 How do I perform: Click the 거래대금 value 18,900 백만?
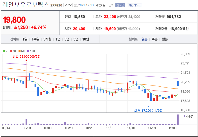point(179,29)
